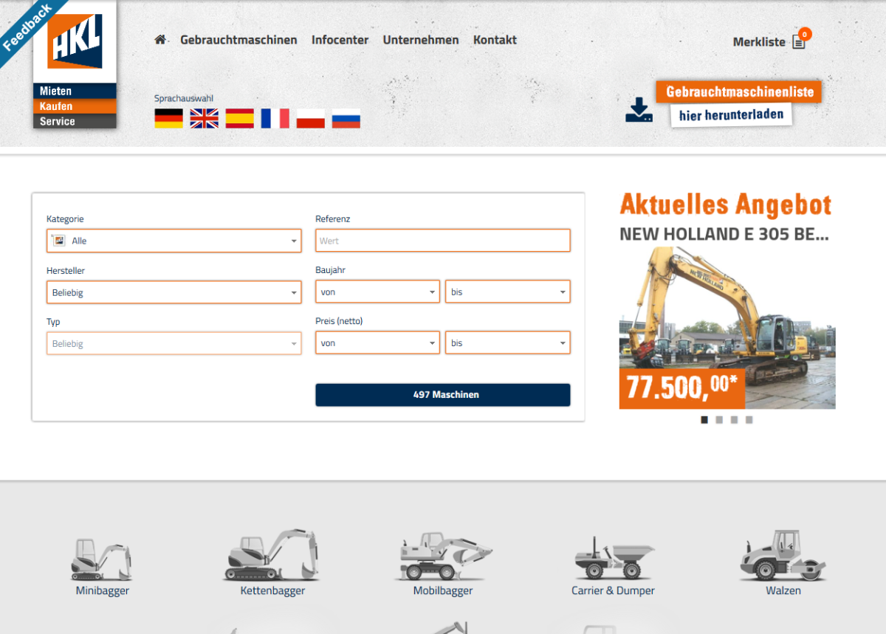The image size is (886, 634).
Task: Open the Feedback ribbon
Action: (27, 27)
